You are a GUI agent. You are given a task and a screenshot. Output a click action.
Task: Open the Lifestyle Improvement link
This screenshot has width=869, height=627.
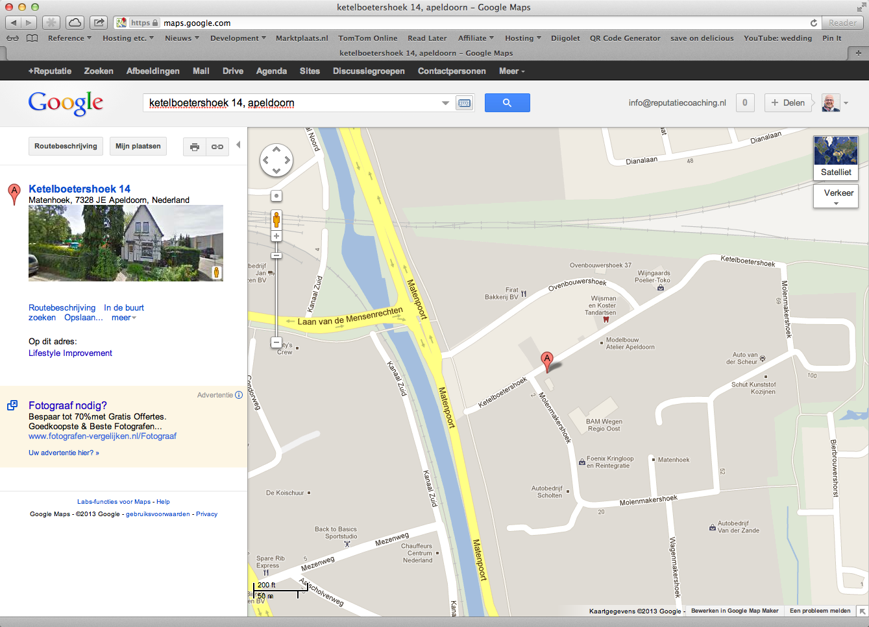(x=70, y=353)
